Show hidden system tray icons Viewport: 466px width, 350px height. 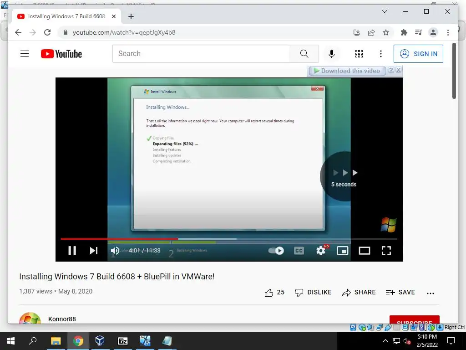(x=385, y=341)
